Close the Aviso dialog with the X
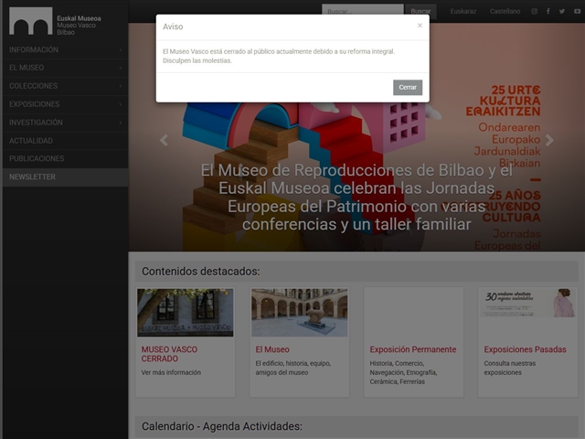Screen dimensions: 585x439 [x=420, y=26]
